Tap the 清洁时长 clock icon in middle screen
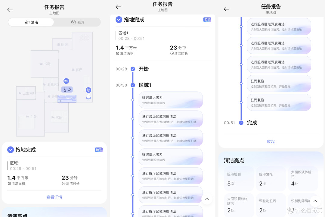 coord(172,53)
